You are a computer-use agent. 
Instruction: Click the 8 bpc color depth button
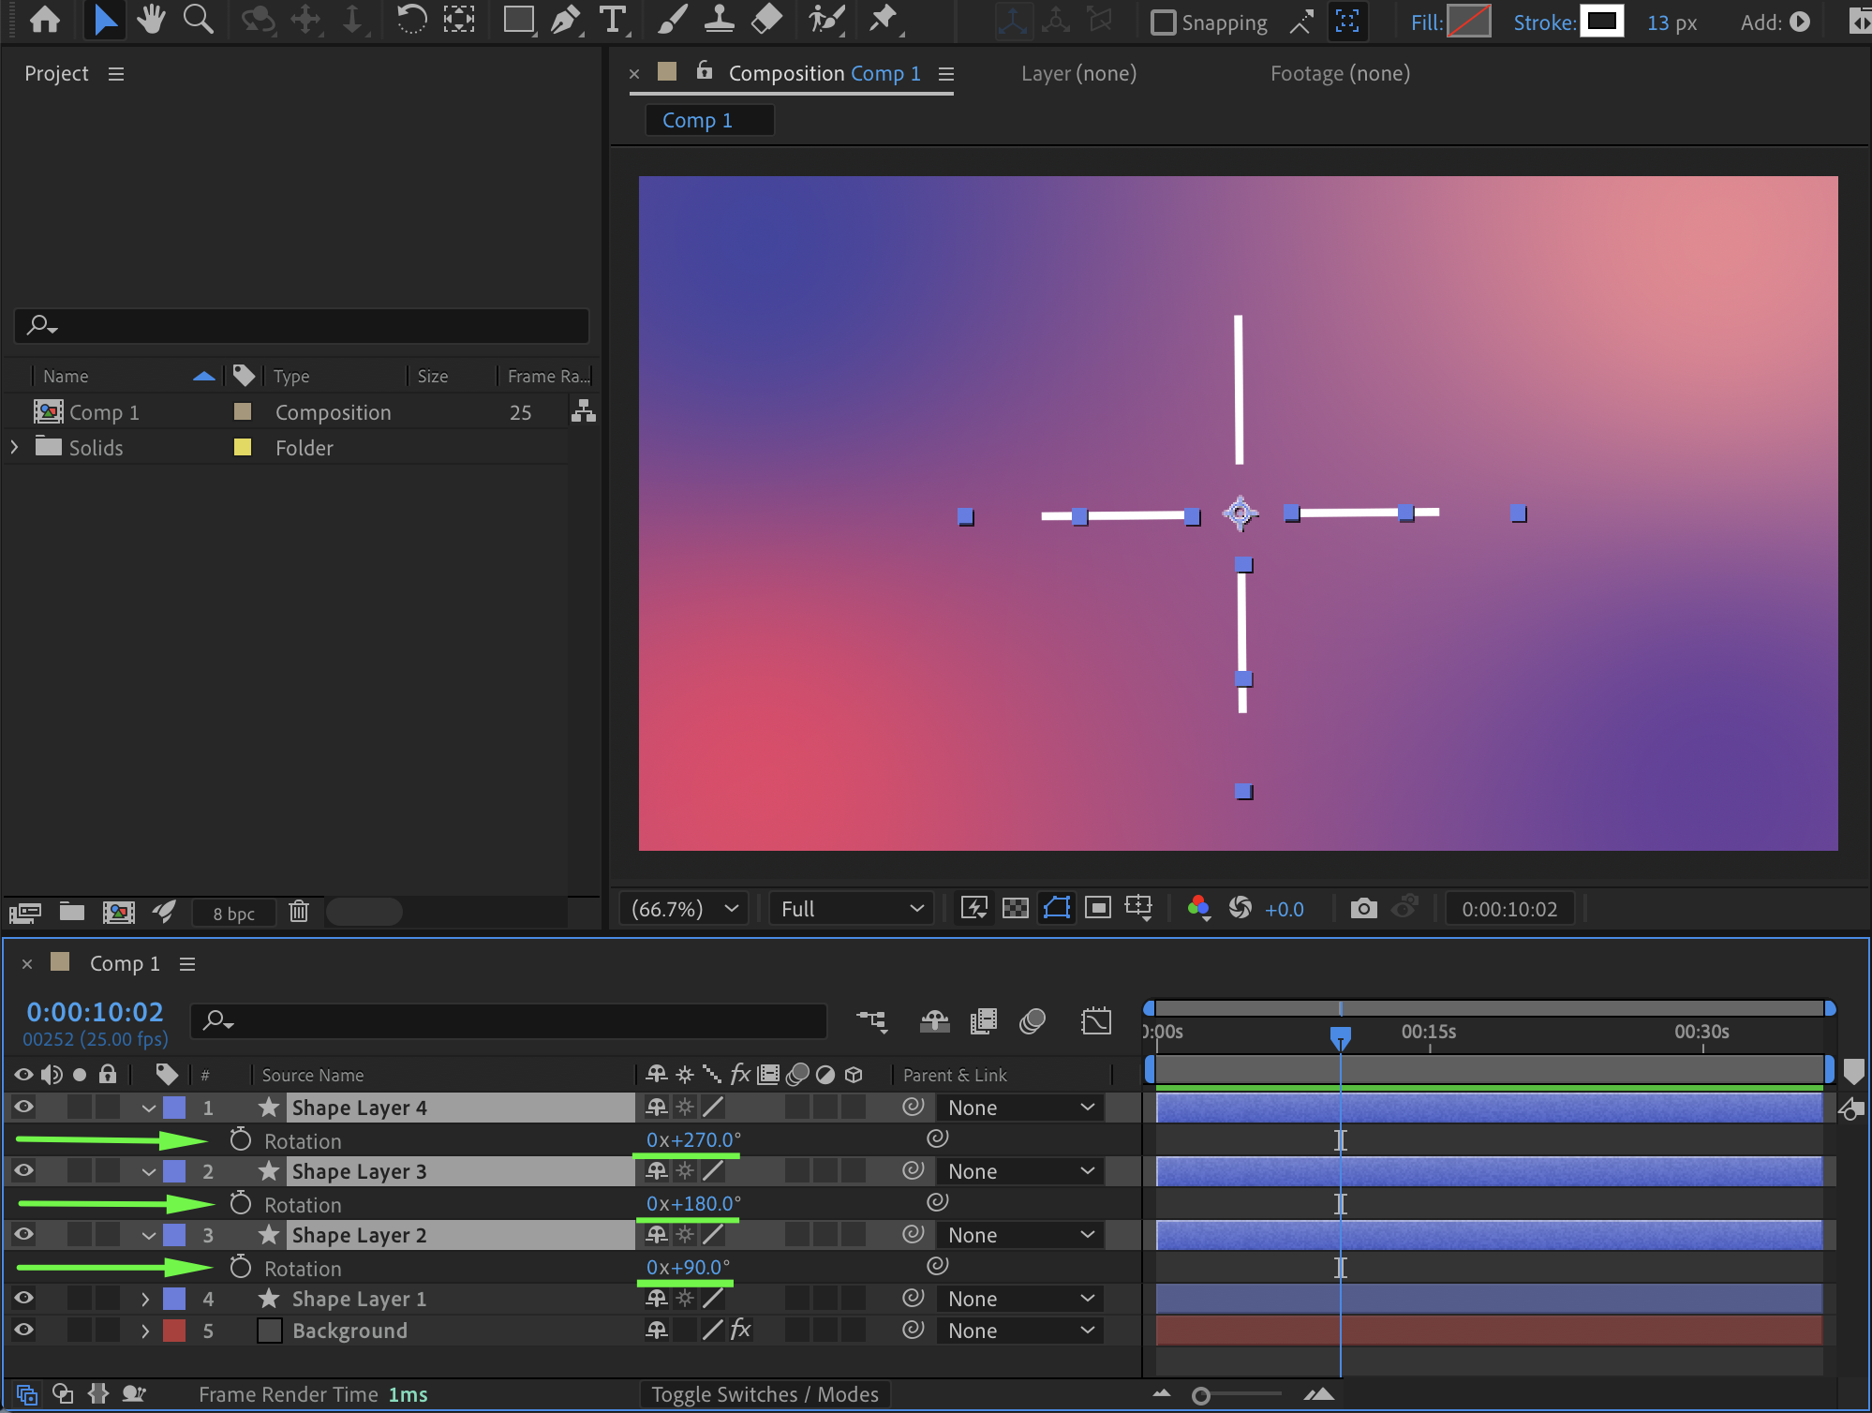(233, 914)
